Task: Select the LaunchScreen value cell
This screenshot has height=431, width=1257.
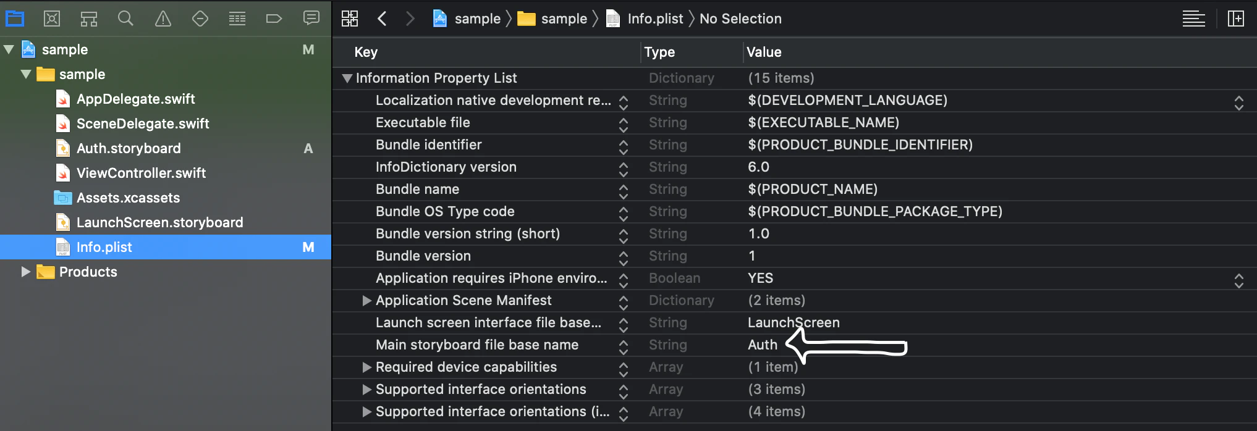Action: coord(794,322)
